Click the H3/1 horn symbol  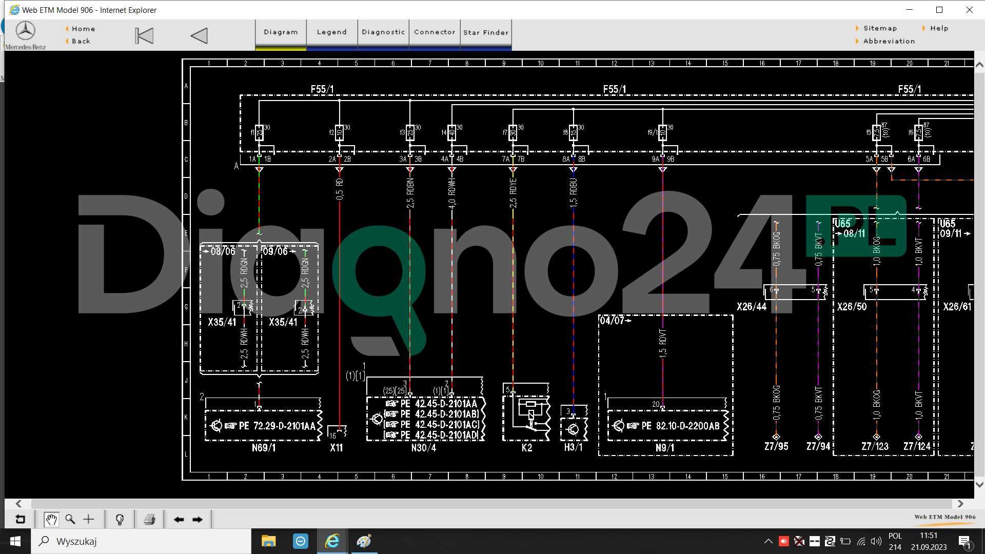574,429
